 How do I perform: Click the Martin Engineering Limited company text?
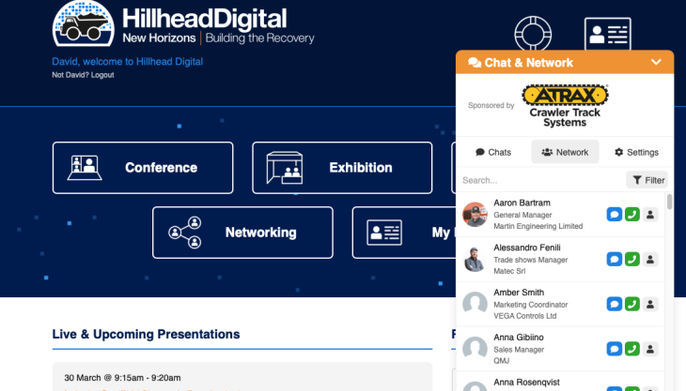(538, 226)
